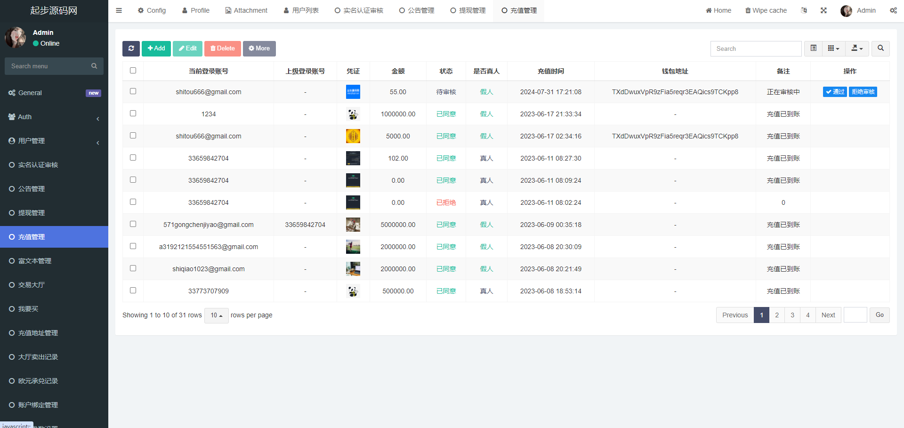The image size is (904, 428).
Task: Click the fullscreen expand icon in header
Action: pyautogui.click(x=823, y=10)
